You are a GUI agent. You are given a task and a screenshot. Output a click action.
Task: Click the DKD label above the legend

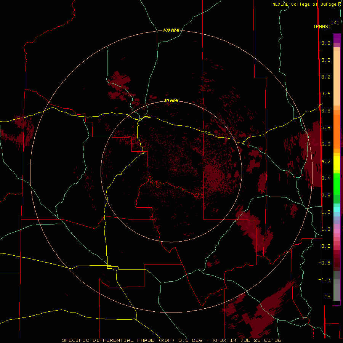[x=335, y=23]
